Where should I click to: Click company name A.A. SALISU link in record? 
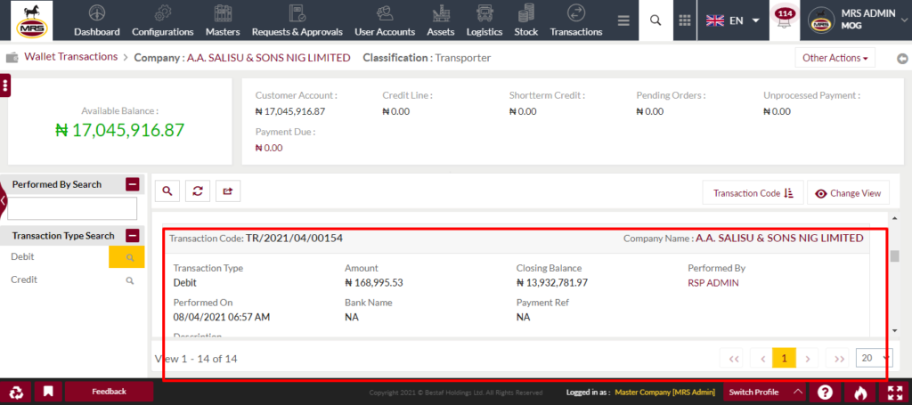779,238
